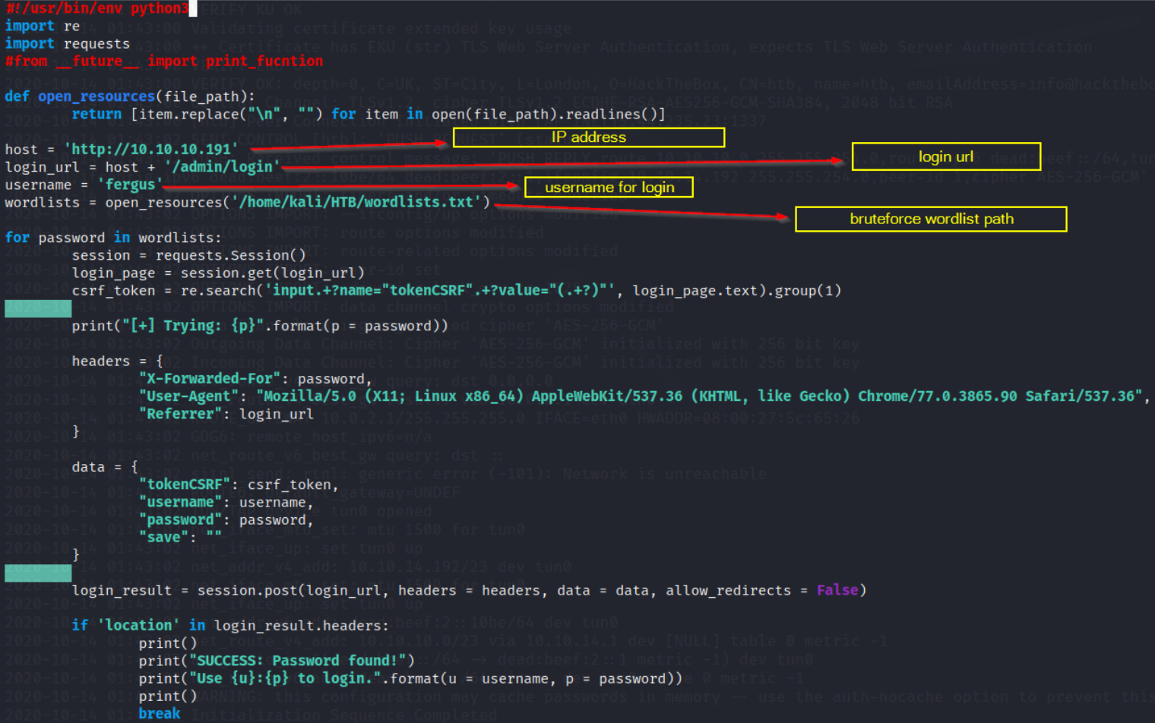Click the 'return [item.replace' line

pyautogui.click(x=369, y=114)
